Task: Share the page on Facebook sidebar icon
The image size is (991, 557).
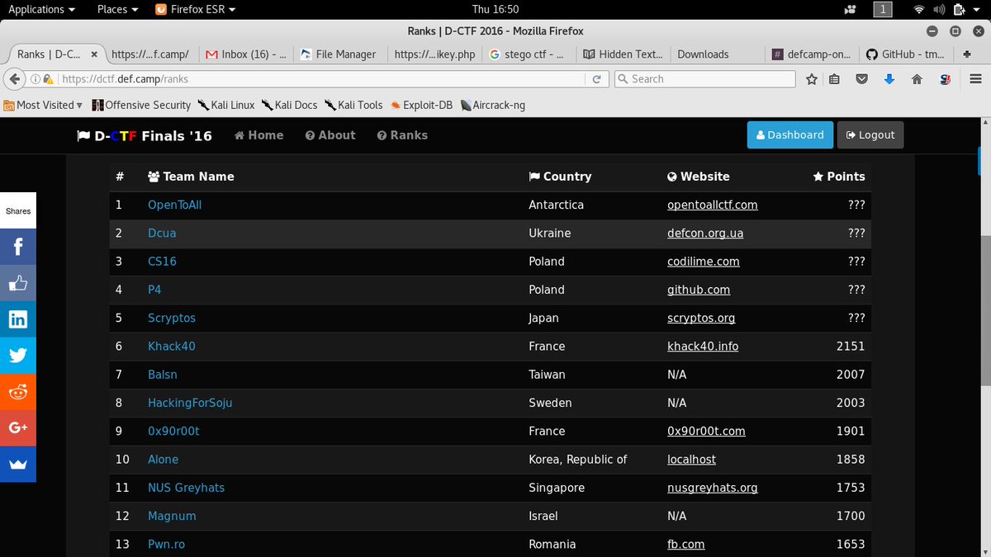Action: [17, 246]
